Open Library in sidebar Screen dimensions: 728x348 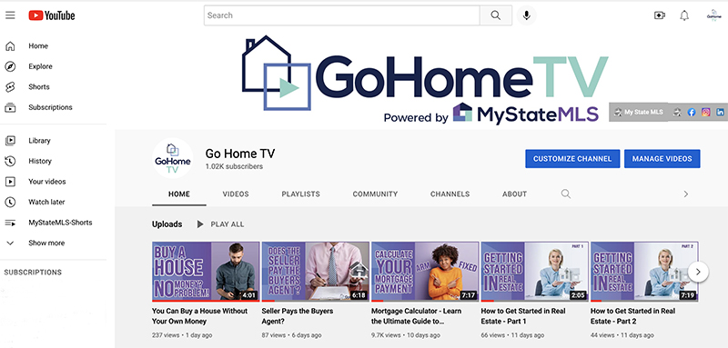[x=39, y=141]
